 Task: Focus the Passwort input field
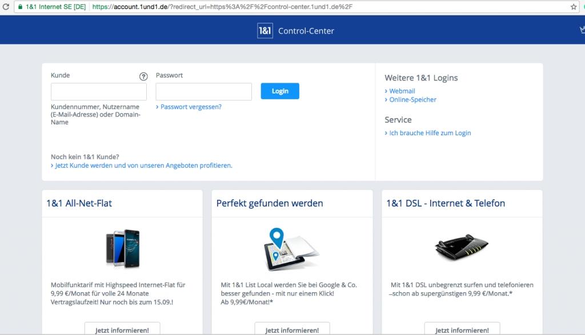point(203,92)
